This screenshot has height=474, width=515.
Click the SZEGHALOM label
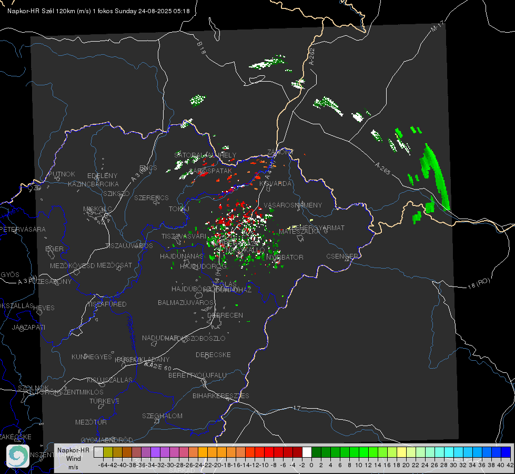tap(162, 416)
